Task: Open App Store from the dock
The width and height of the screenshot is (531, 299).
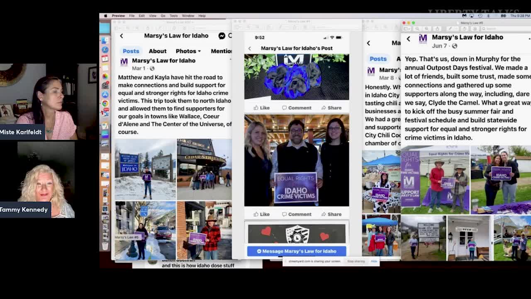Action: tap(105, 94)
